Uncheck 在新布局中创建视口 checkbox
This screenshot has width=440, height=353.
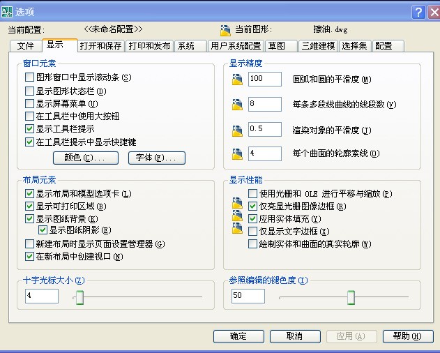(29, 257)
